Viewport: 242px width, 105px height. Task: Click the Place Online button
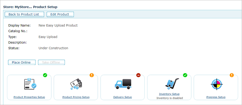click(x=22, y=62)
